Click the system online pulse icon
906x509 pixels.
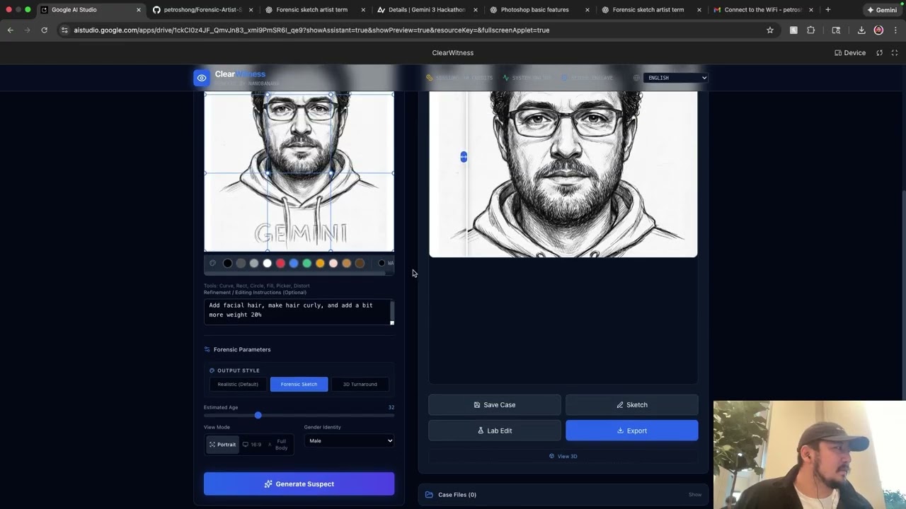coord(505,78)
